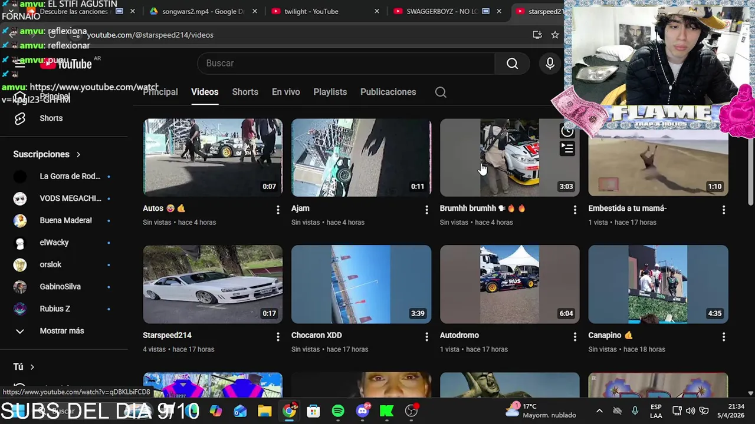Open volume control in system tray
The width and height of the screenshot is (755, 424).
pyautogui.click(x=690, y=410)
